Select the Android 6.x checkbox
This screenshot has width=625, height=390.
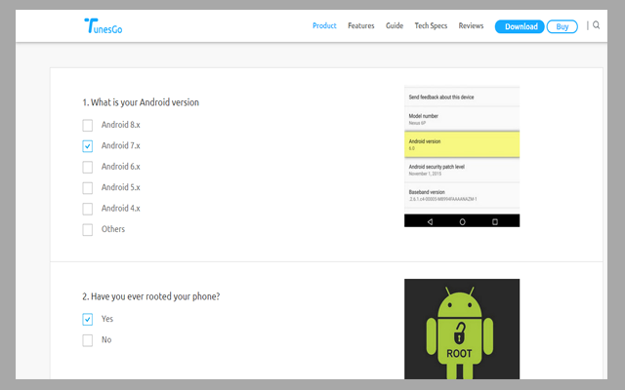pyautogui.click(x=88, y=167)
